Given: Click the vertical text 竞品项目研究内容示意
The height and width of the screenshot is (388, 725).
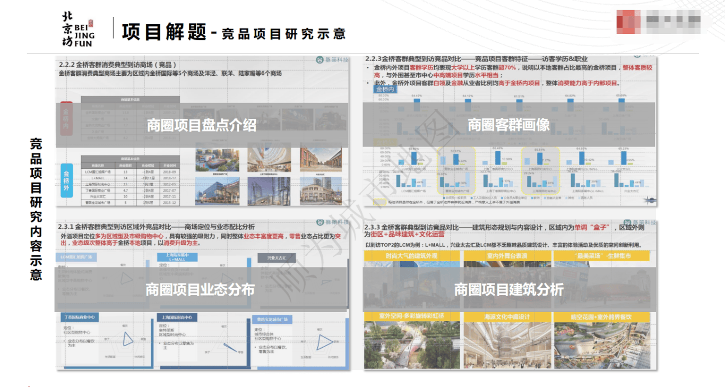Looking at the screenshot, I should pos(36,209).
